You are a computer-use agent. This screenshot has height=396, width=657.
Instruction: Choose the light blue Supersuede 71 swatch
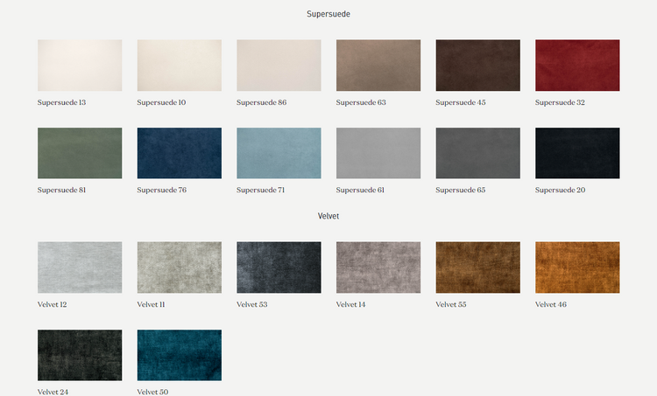(x=279, y=153)
